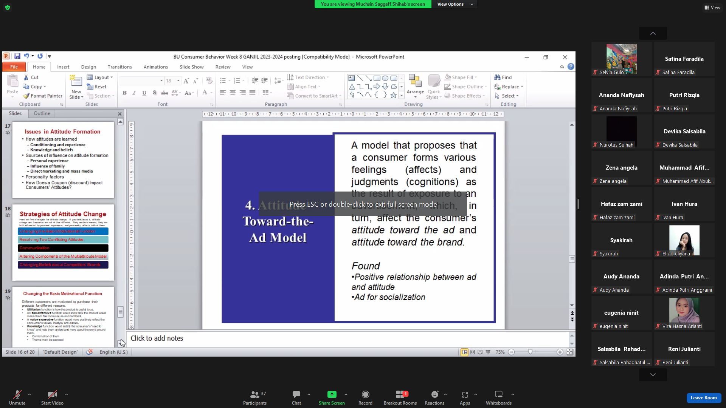The image size is (726, 408).
Task: Start recording the Zoom meeting
Action: point(365,398)
